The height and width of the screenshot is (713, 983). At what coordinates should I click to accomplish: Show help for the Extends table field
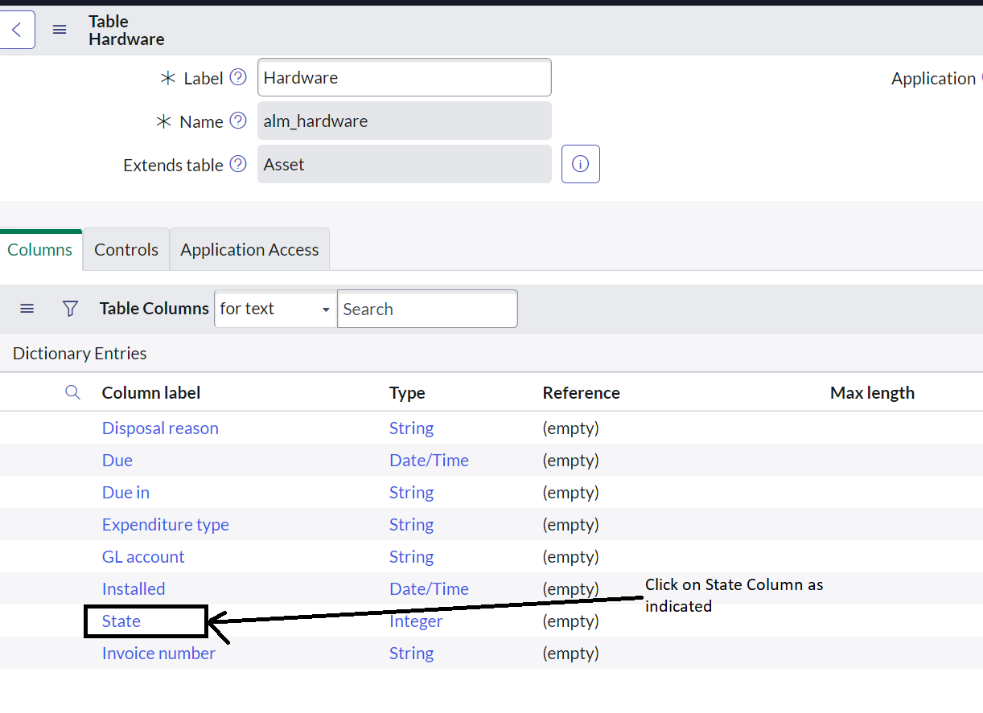pyautogui.click(x=238, y=164)
